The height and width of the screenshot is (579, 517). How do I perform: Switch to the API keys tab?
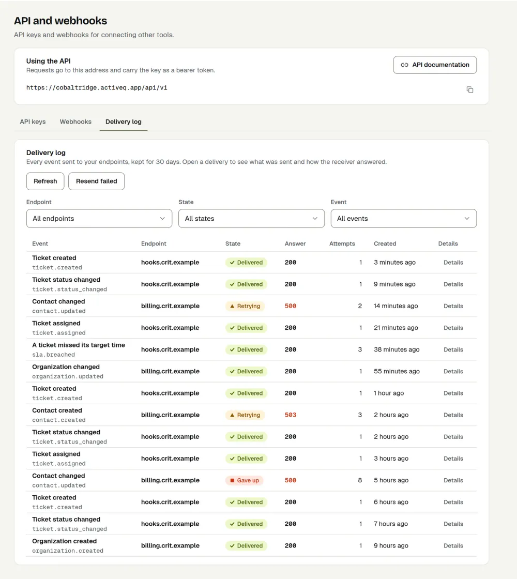(33, 122)
